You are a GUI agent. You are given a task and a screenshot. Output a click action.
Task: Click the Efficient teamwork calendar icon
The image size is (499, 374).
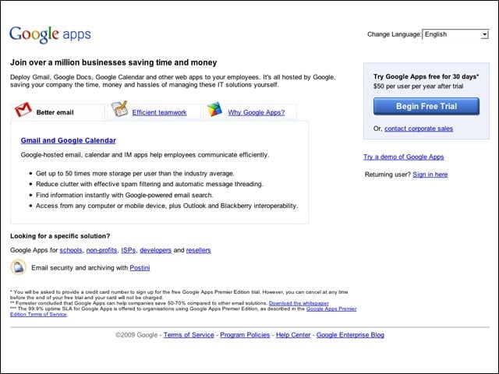coord(119,109)
